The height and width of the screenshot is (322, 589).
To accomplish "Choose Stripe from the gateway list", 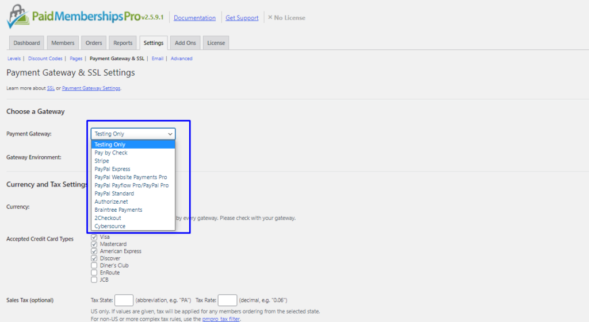I will point(133,161).
